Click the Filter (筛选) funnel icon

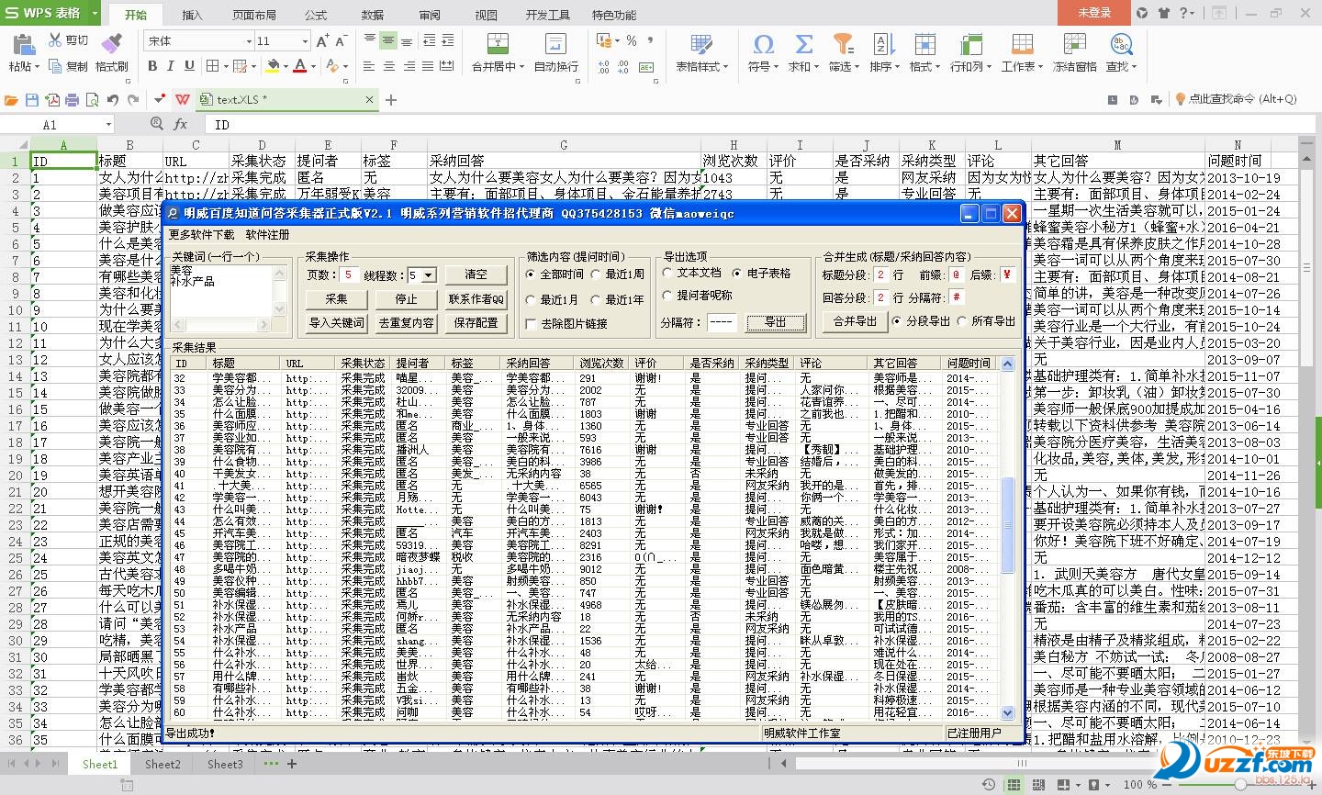pyautogui.click(x=842, y=44)
